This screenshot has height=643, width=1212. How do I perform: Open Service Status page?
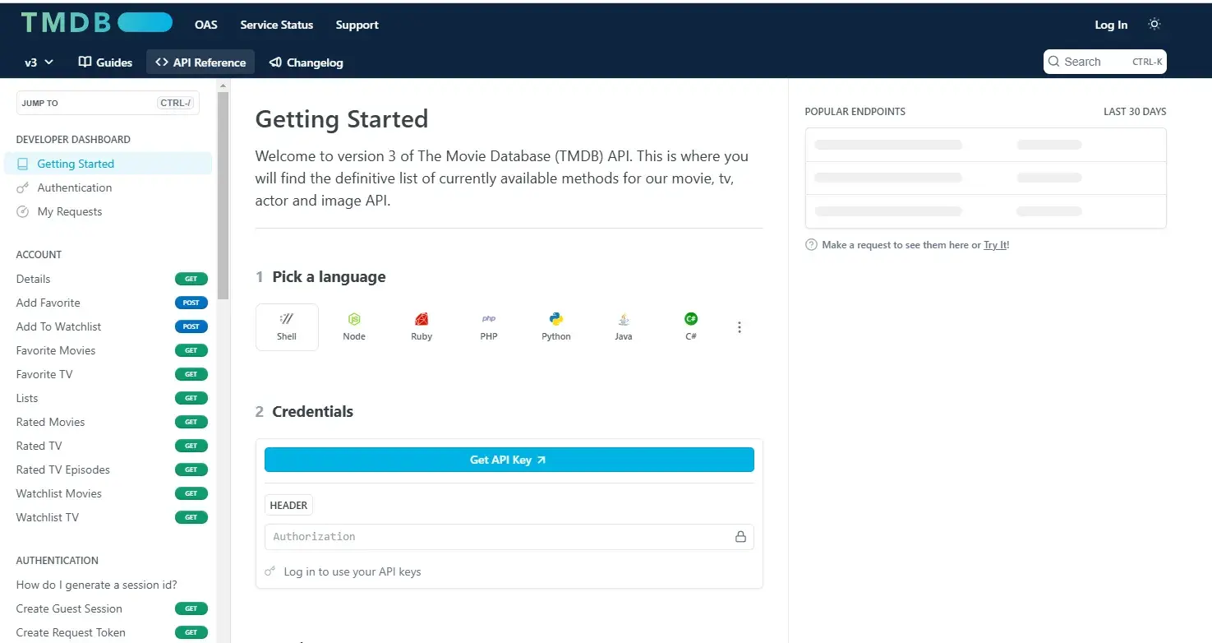(276, 25)
